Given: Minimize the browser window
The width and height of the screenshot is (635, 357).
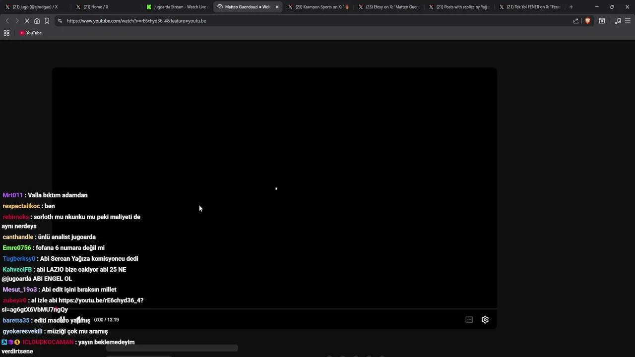Looking at the screenshot, I should coord(597,7).
